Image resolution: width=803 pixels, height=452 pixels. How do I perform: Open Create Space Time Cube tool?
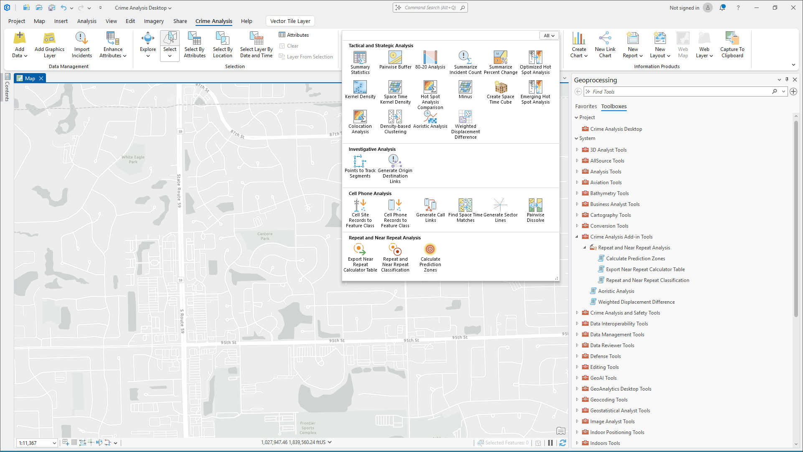click(x=500, y=92)
